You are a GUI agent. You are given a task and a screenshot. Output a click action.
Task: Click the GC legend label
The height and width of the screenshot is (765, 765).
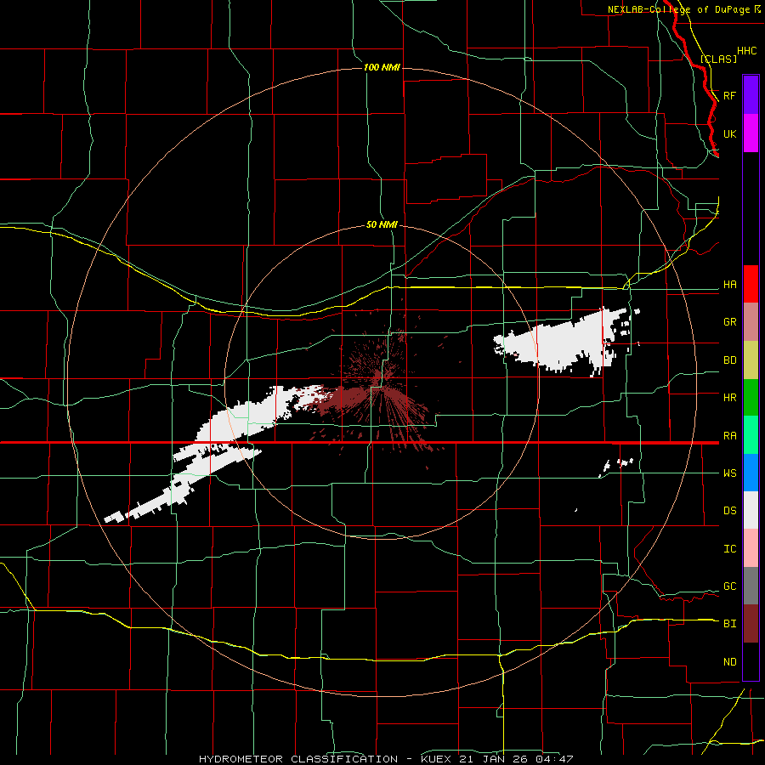click(730, 586)
